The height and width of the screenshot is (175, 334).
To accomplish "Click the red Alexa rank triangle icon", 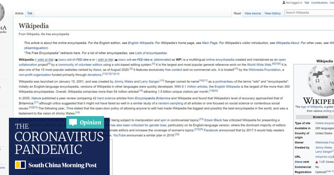I will (316, 162).
